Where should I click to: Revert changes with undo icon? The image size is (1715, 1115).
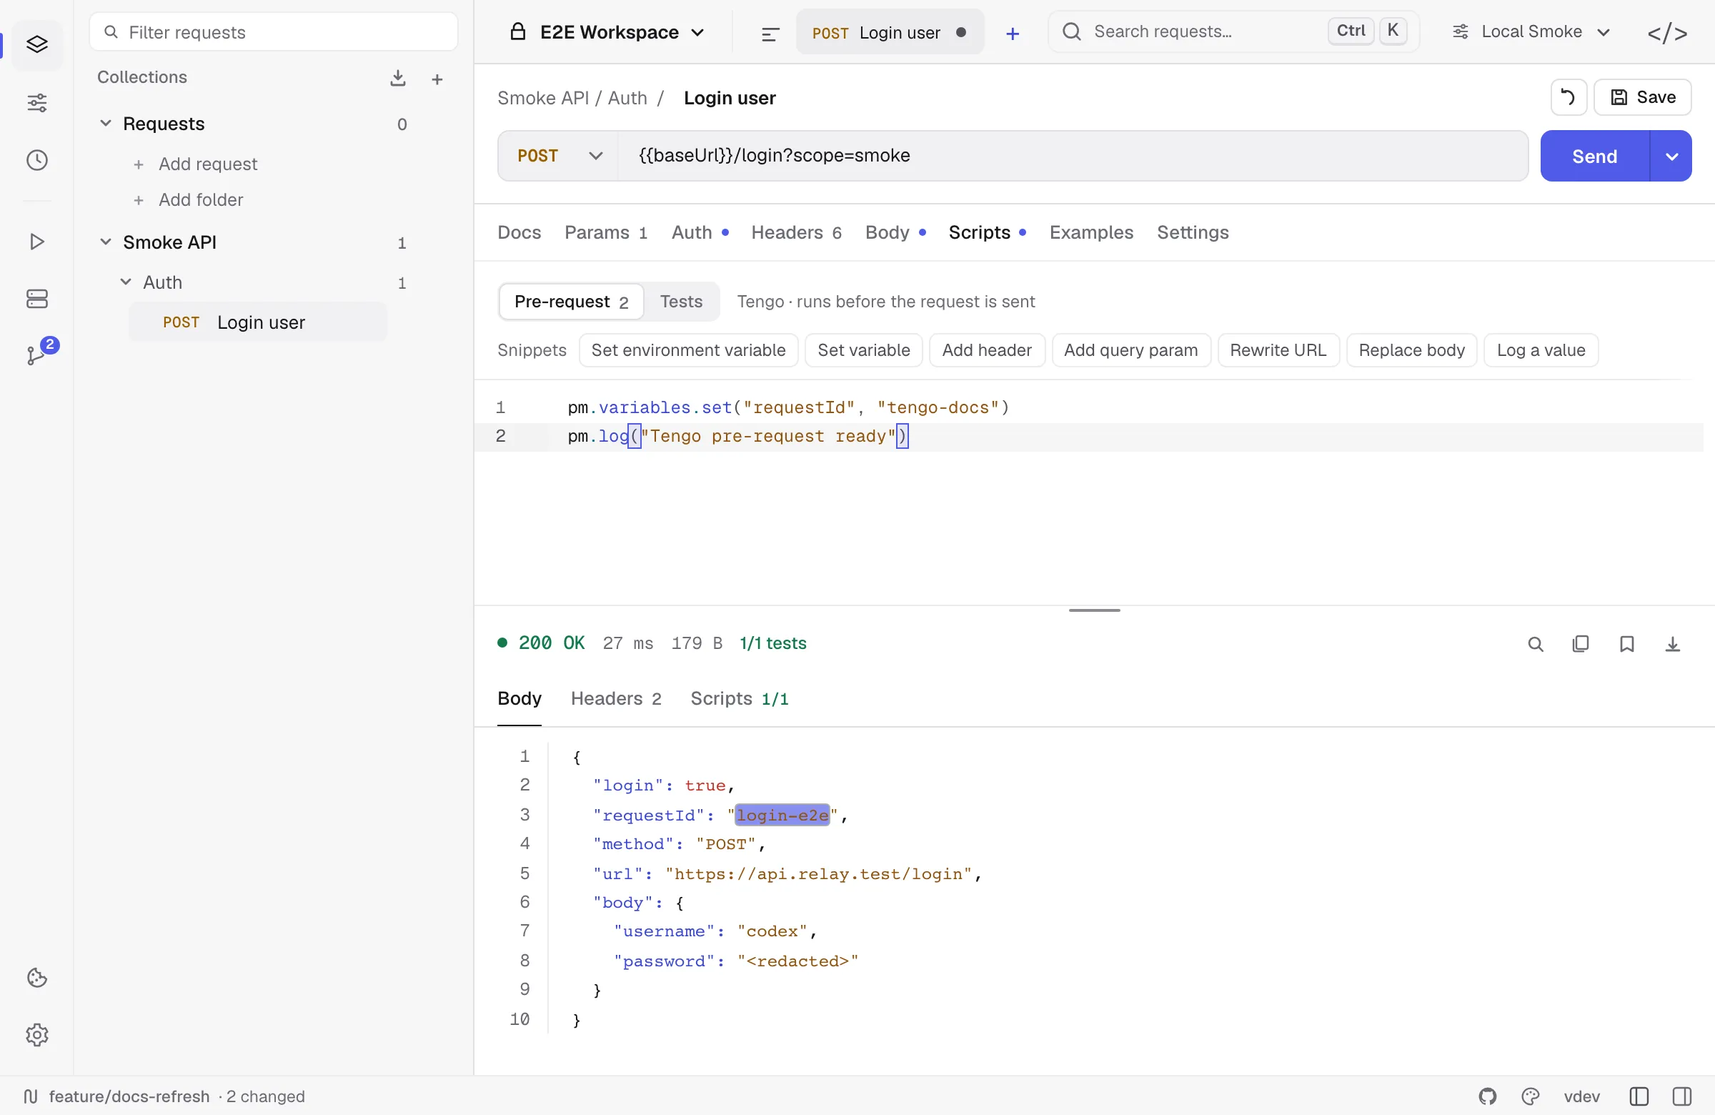click(1568, 97)
